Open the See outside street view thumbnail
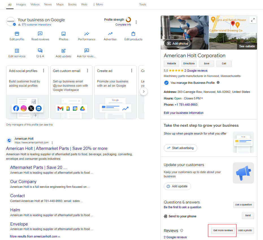Screen dimensions: 263x240 (233, 41)
